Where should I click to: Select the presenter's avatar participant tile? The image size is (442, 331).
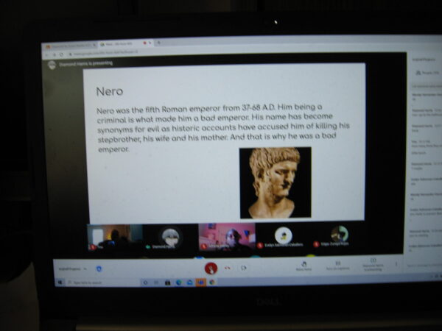point(171,238)
